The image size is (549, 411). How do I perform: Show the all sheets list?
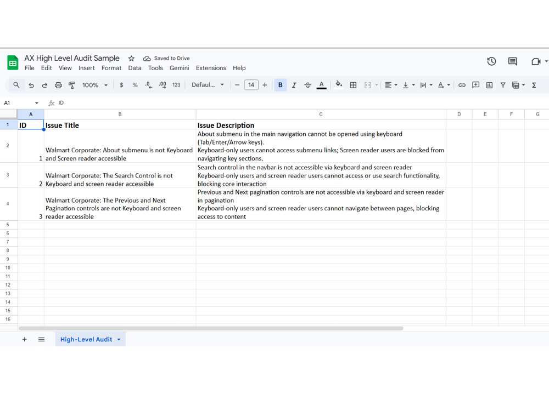[x=41, y=339]
